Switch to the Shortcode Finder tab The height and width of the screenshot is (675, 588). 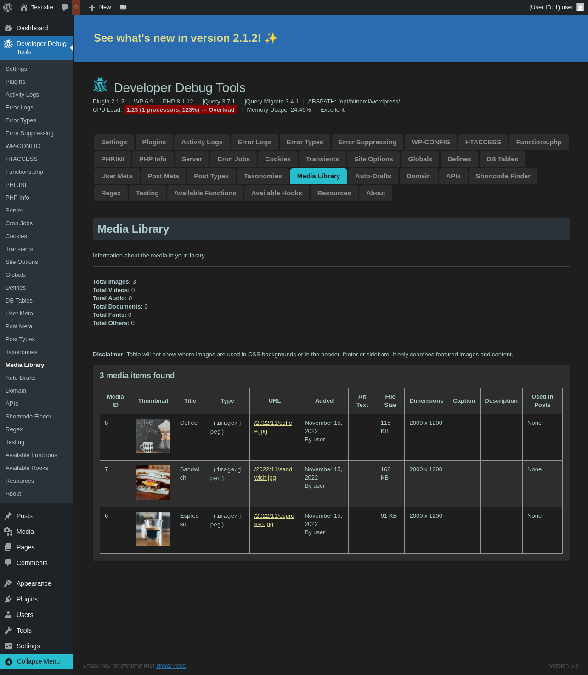(503, 176)
